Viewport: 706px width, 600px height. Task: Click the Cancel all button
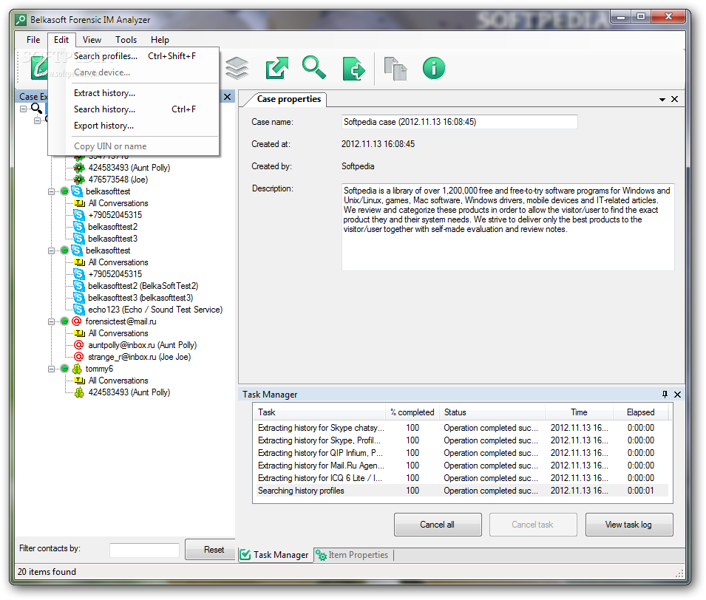[438, 525]
